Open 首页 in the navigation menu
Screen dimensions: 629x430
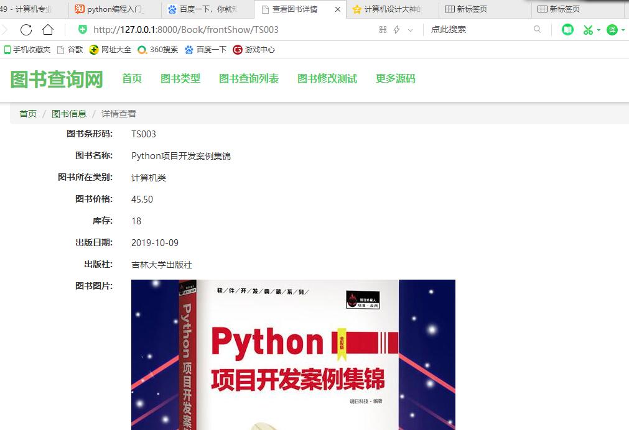tap(132, 78)
